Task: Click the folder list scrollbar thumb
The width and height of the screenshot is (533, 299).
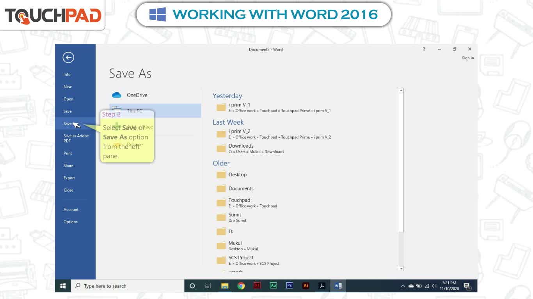Action: (401, 163)
